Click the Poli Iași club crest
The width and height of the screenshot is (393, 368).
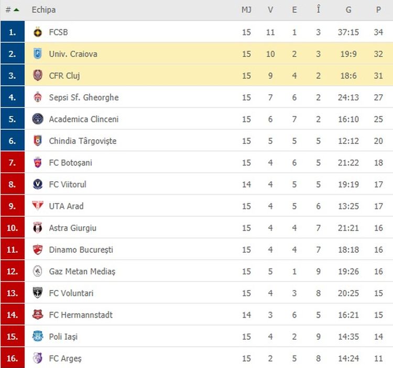(x=37, y=337)
